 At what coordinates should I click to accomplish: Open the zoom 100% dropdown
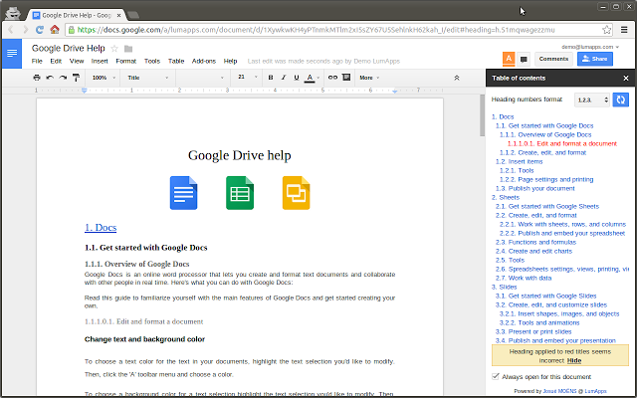tap(103, 78)
